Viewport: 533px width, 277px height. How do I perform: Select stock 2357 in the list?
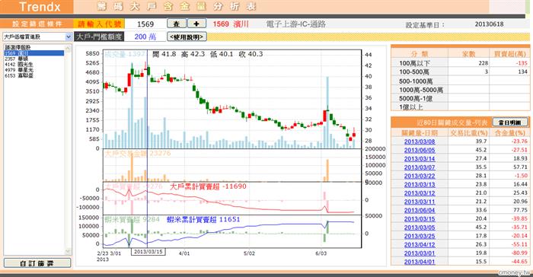34,59
